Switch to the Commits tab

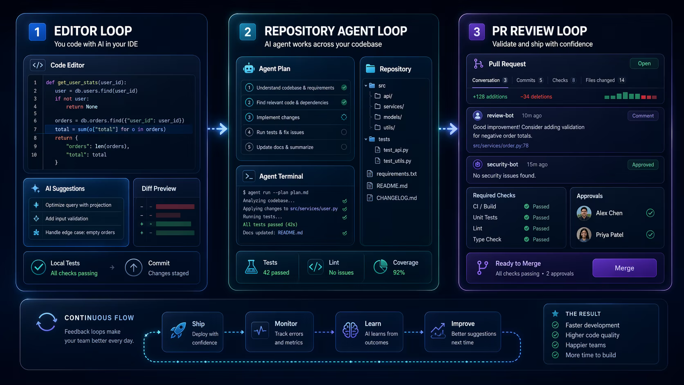coord(530,80)
